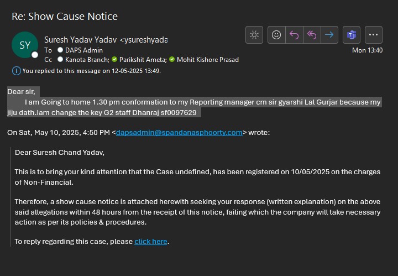Share the email to Microsoft Teams
Screen dimensions: 398x276
[351, 35]
